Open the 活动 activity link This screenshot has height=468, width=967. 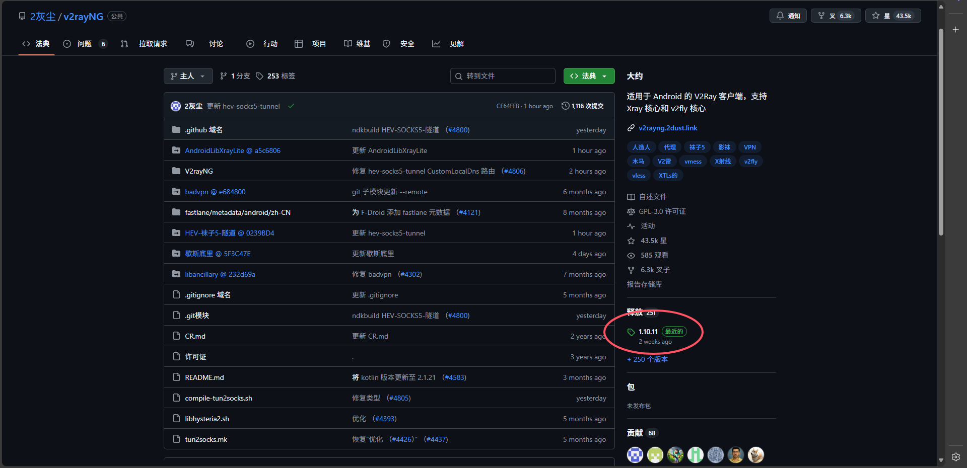[641, 226]
